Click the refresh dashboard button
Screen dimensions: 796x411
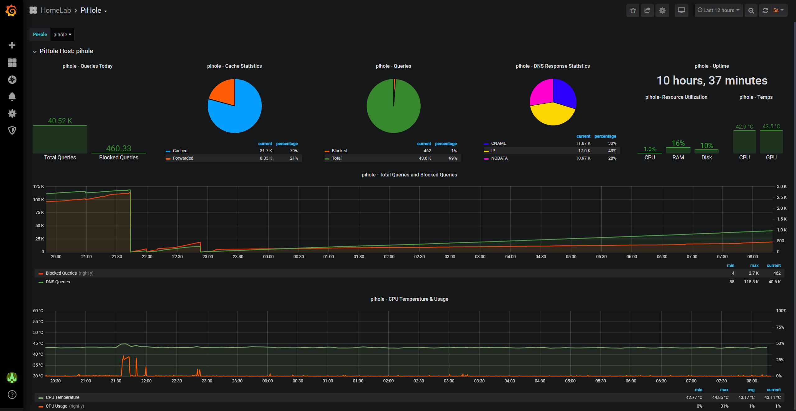click(766, 9)
